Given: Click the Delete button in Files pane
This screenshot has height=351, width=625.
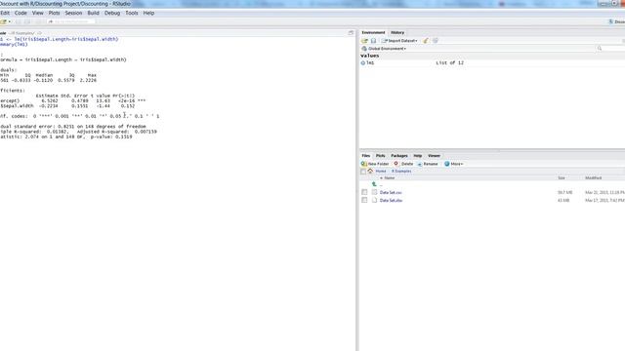Looking at the screenshot, I should point(403,164).
